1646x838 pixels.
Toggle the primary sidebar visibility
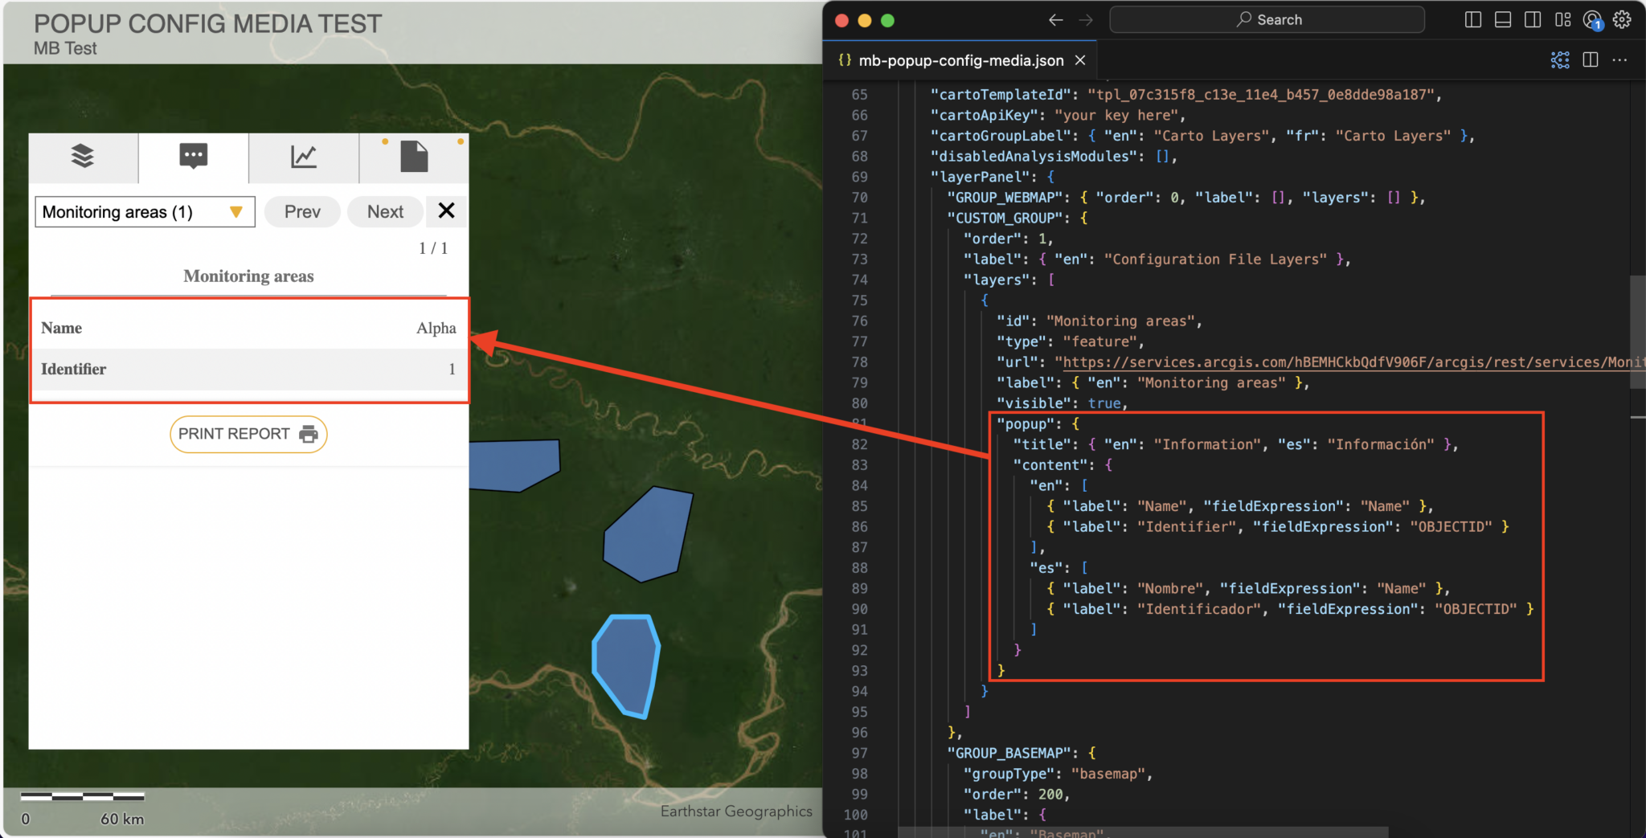[x=1473, y=19]
